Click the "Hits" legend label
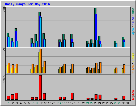The image size is (136, 106). point(133,11)
